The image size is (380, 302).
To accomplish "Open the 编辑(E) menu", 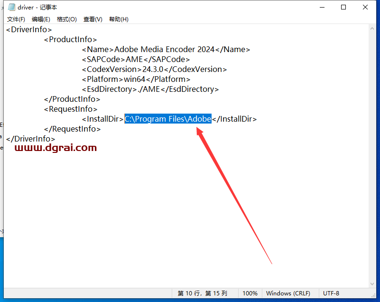I will [x=41, y=19].
